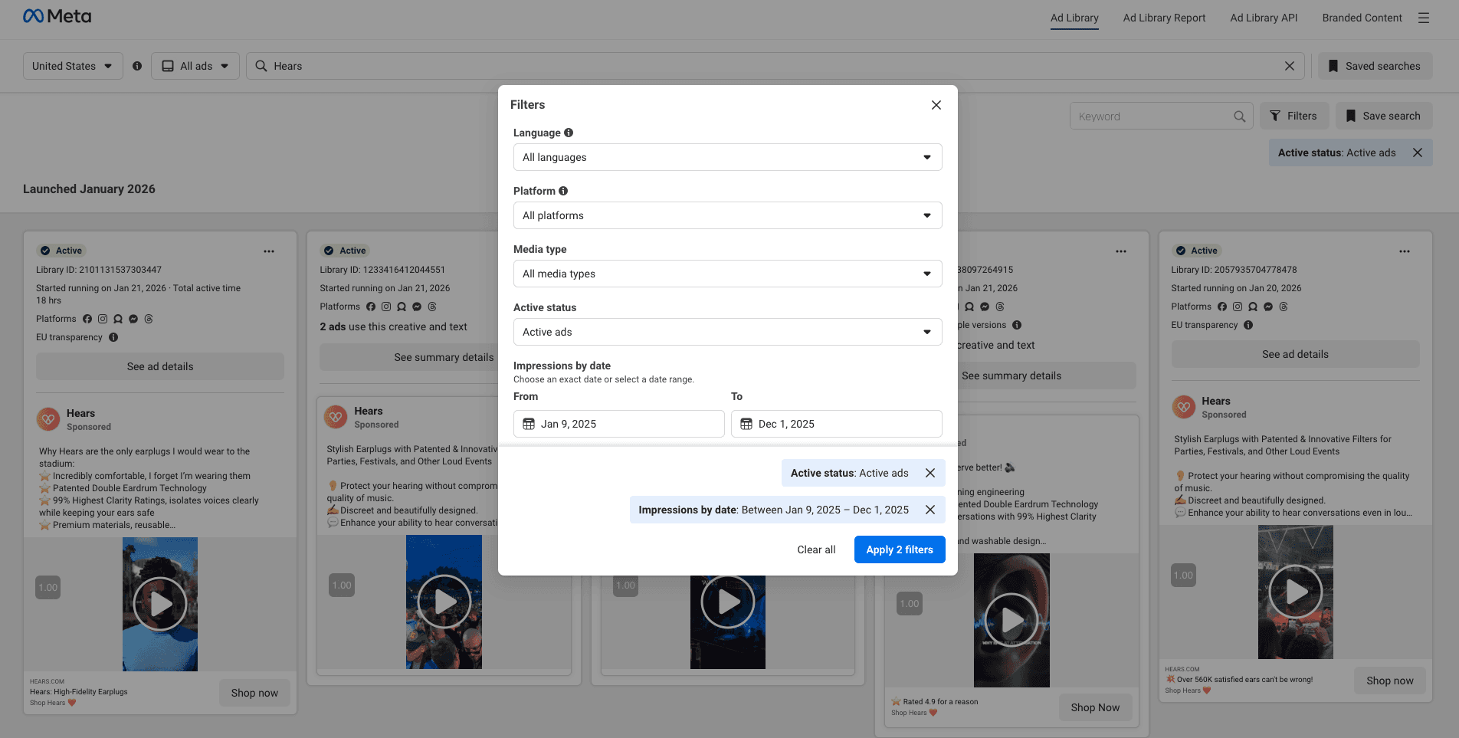This screenshot has width=1459, height=738.
Task: Play the first ad video
Action: (160, 604)
